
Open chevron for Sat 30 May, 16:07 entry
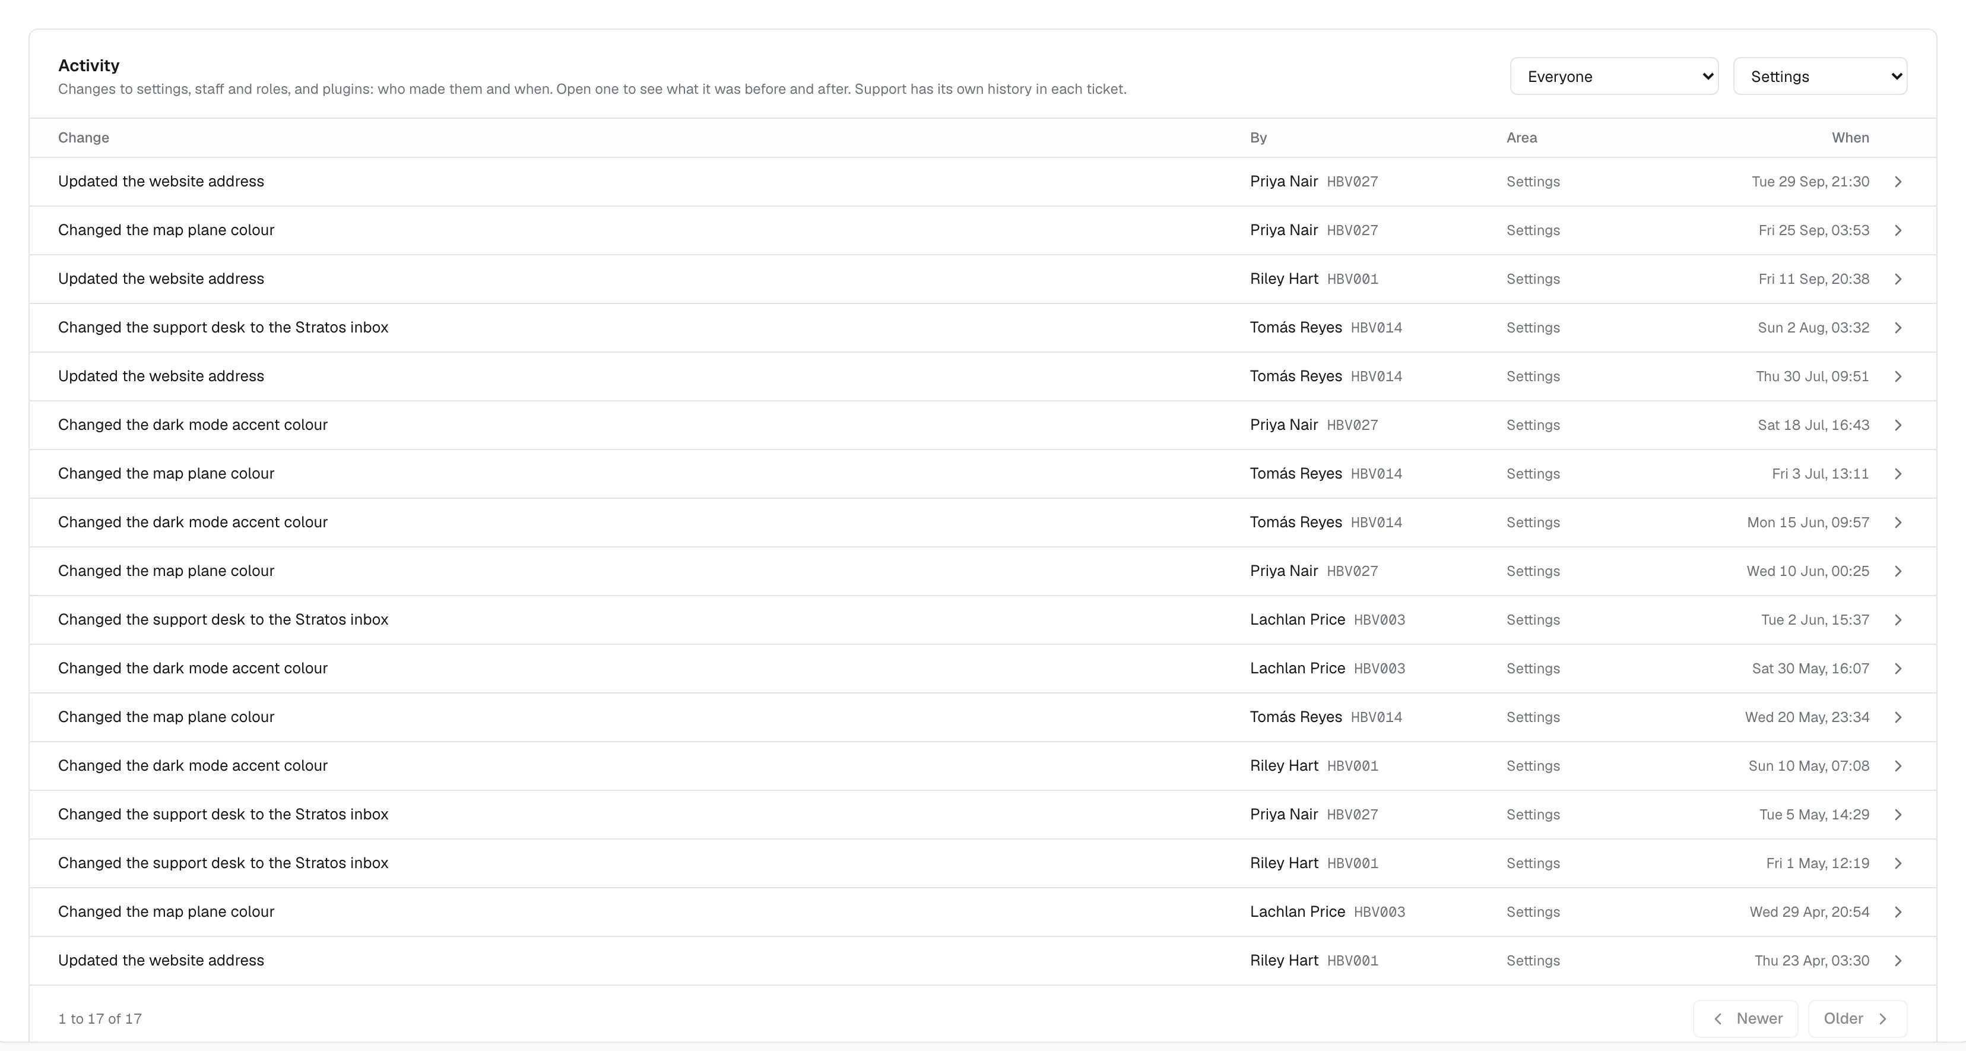(1898, 669)
